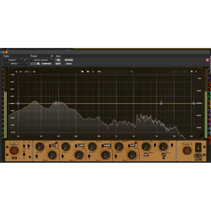Select the LF band node on curve
Image resolution: width=211 pixels, height=211 pixels.
(x=18, y=103)
